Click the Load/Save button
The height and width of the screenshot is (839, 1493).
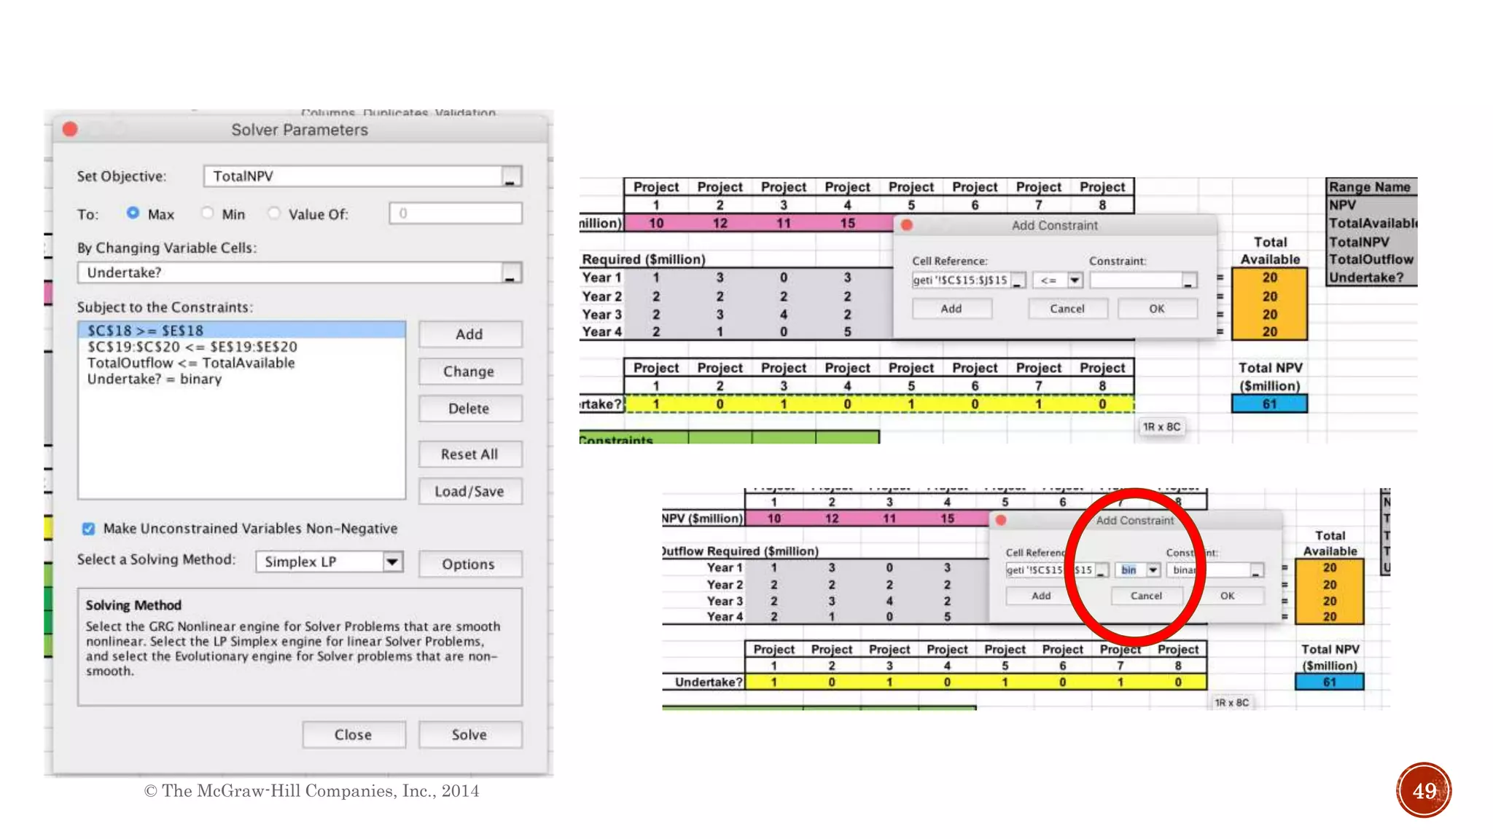469,492
